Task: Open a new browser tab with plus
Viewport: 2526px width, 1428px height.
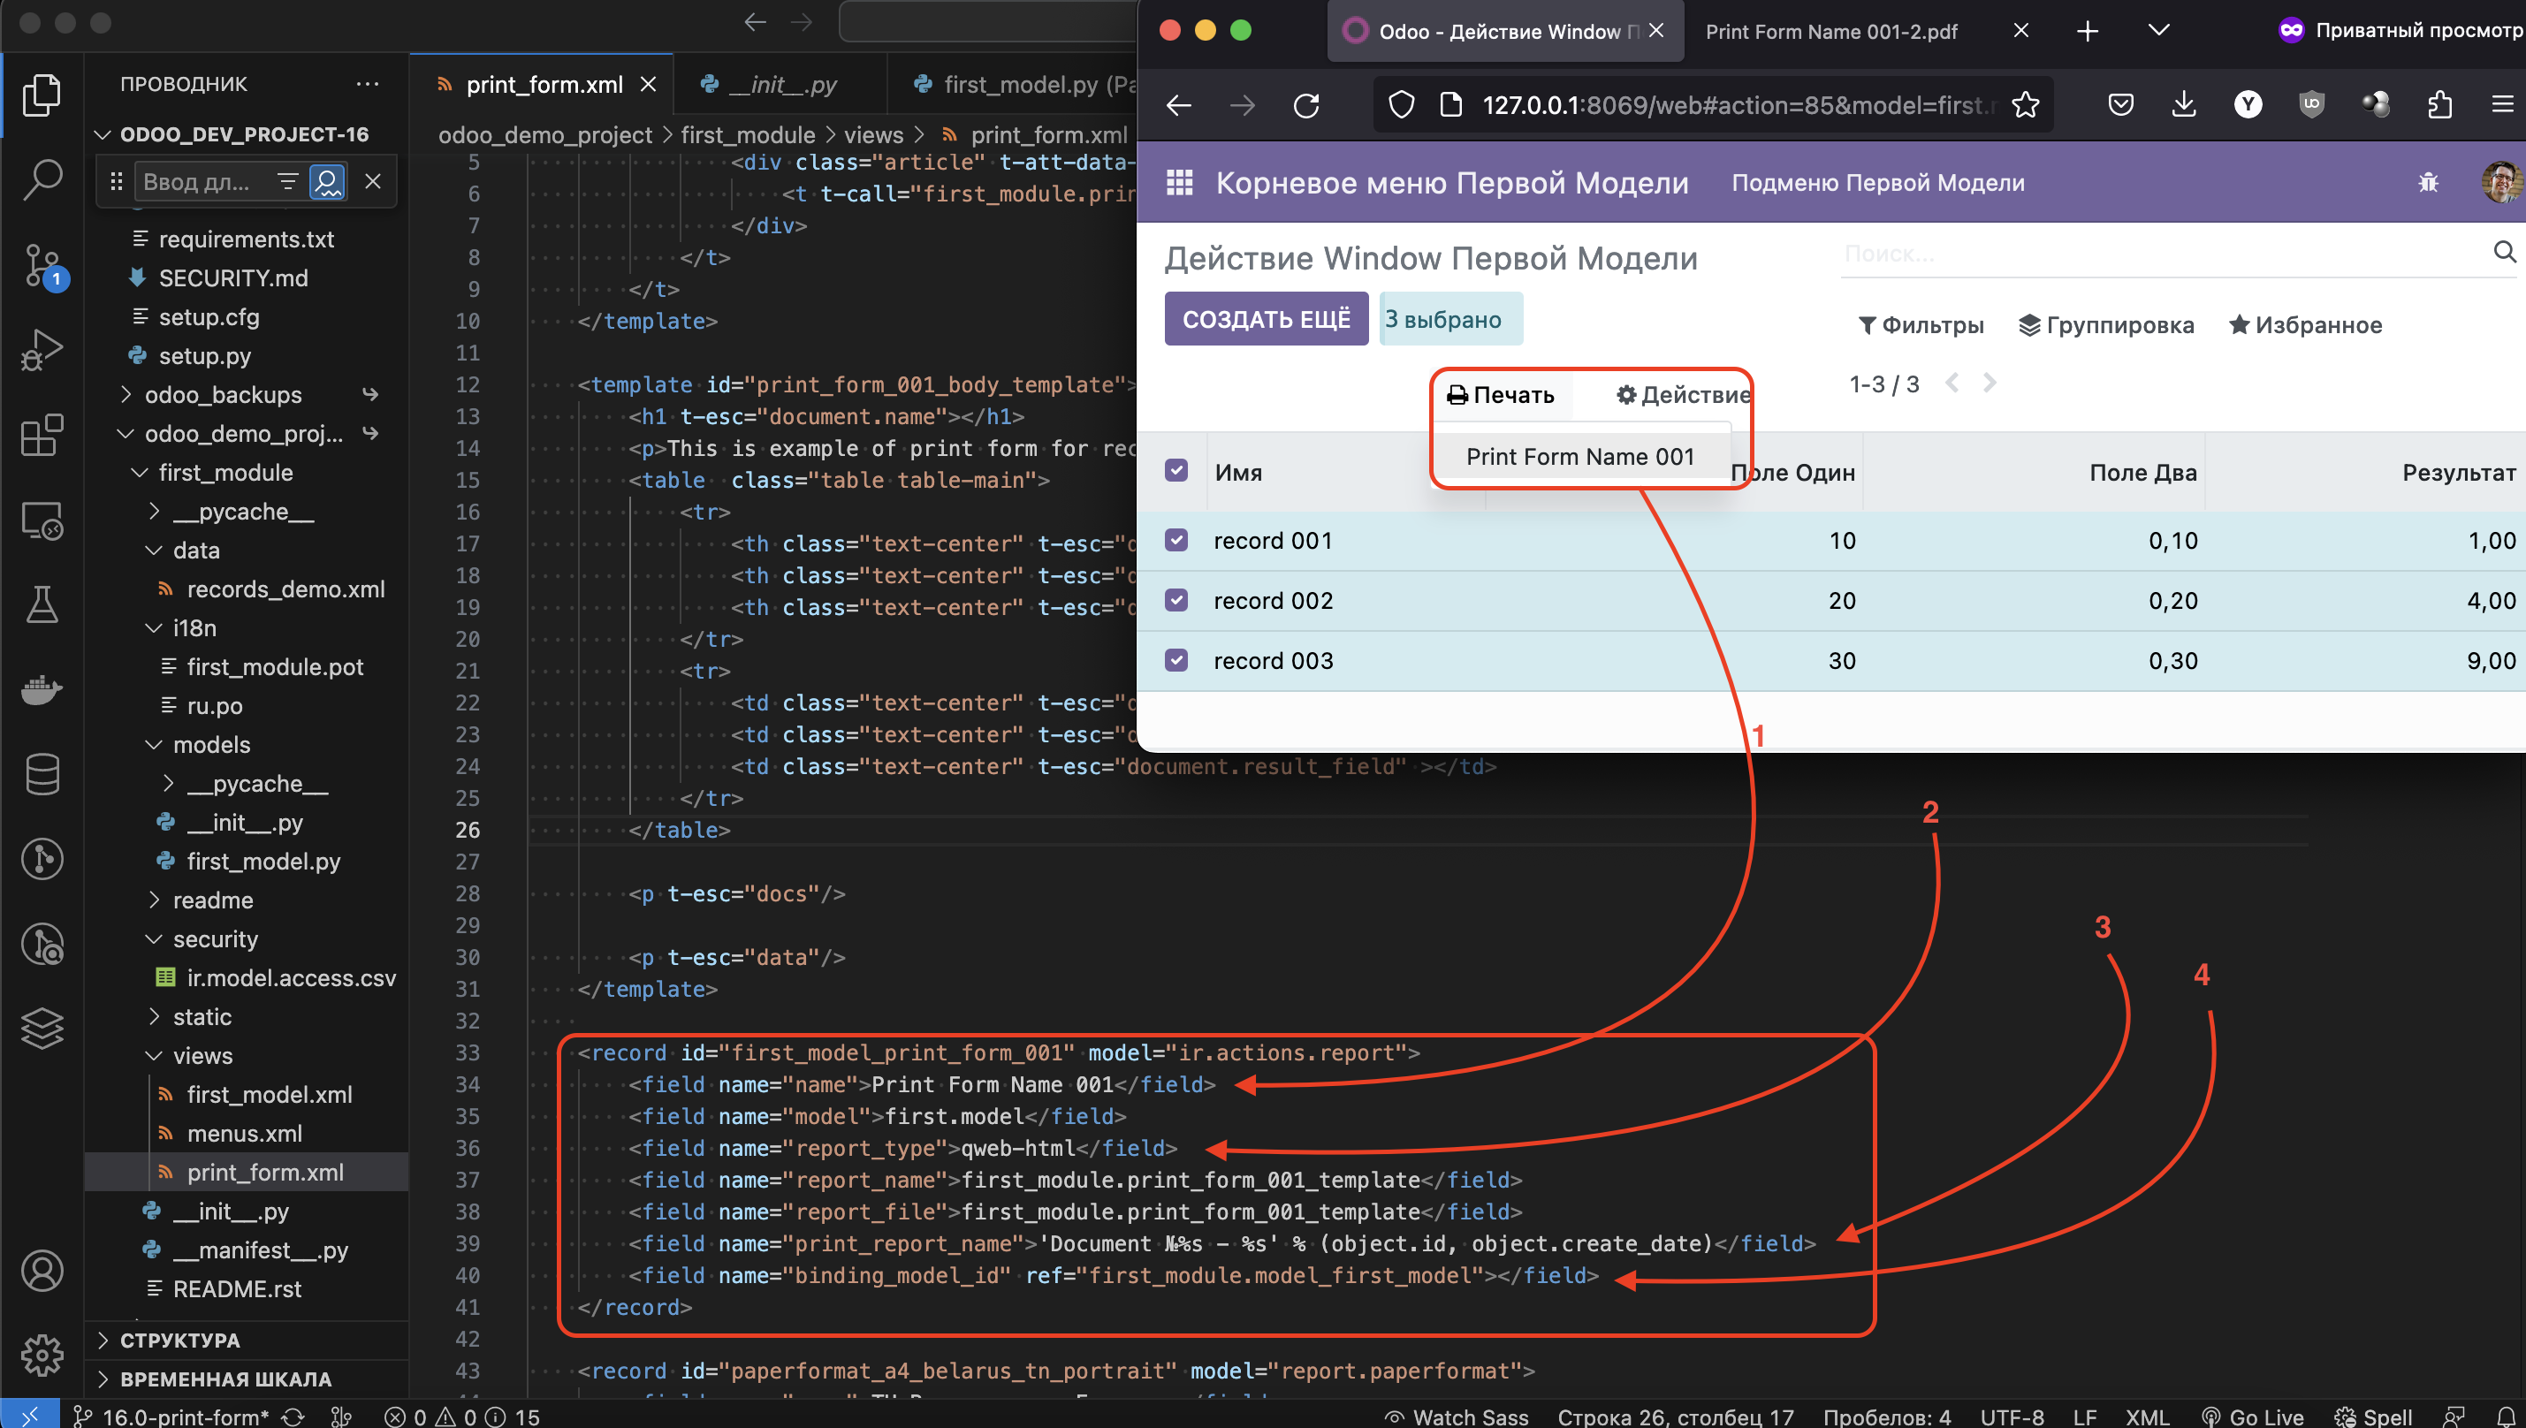Action: tap(2088, 32)
